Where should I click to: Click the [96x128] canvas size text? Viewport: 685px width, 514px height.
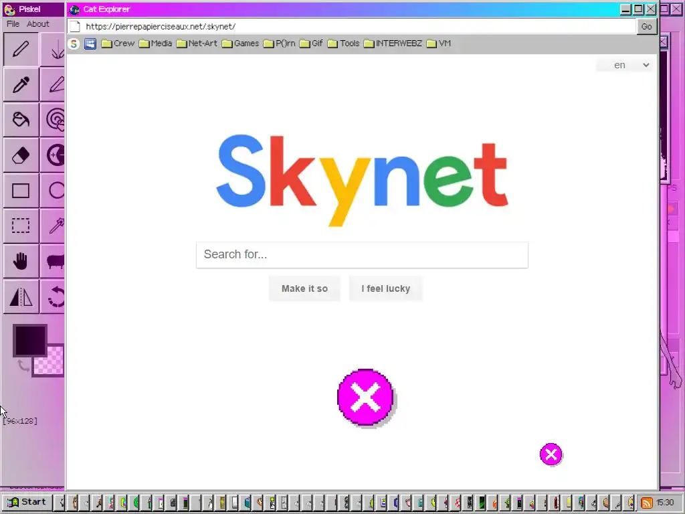[x=20, y=420]
